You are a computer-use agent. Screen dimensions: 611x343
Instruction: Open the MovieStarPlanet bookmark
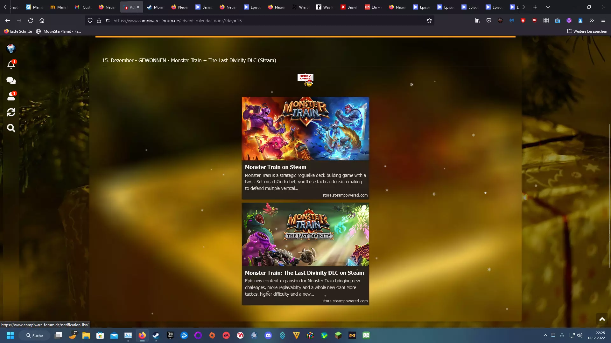tap(59, 31)
